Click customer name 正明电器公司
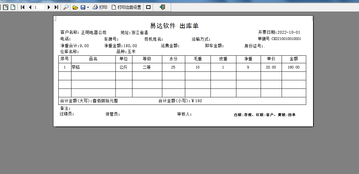 point(94,32)
